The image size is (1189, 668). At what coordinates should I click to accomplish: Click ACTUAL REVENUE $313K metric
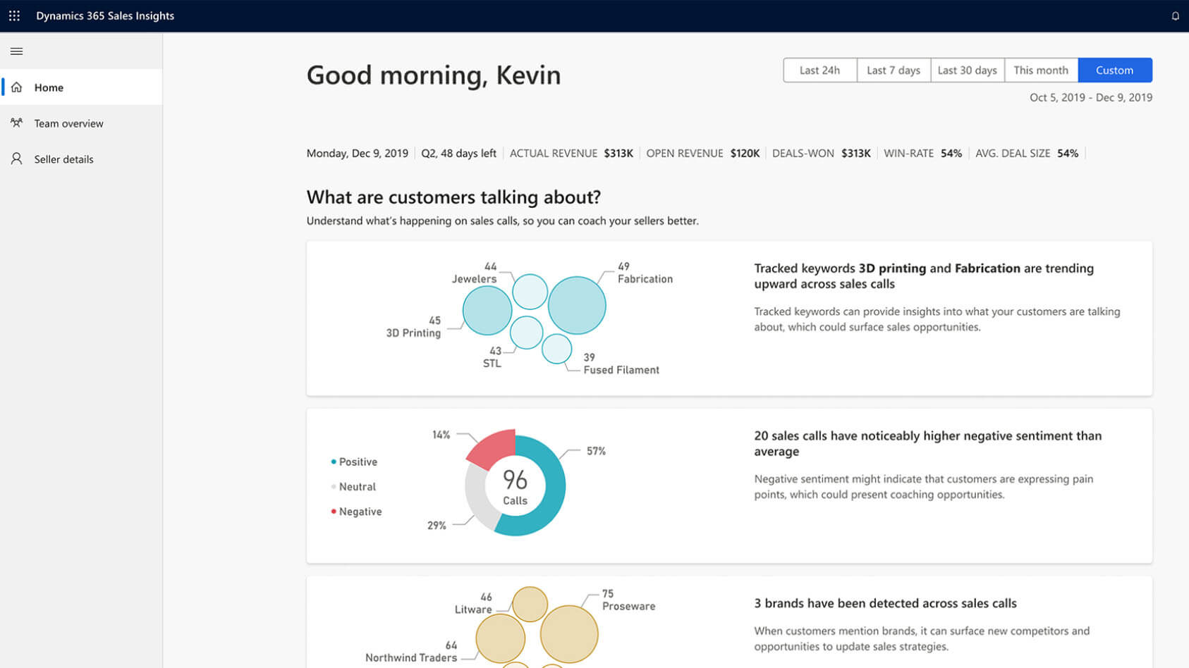(571, 154)
